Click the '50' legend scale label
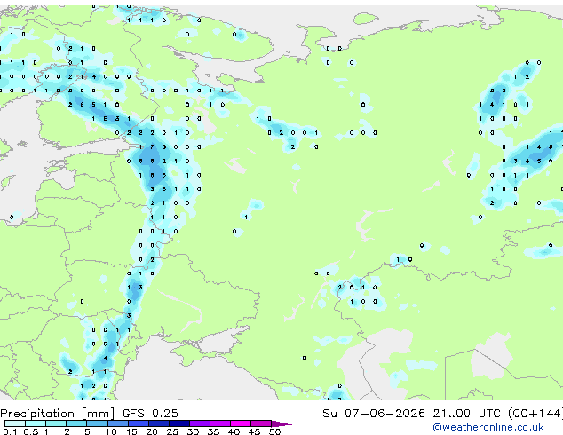Image resolution: width=563 pixels, height=435 pixels. click(x=274, y=431)
